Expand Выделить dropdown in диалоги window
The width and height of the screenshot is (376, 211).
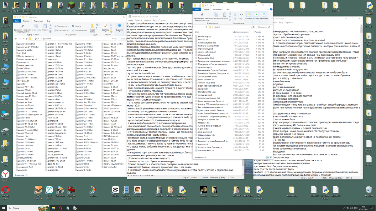pos(119,32)
